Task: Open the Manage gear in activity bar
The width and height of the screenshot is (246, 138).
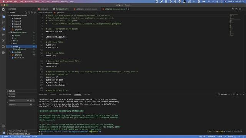Action: pos(3,132)
